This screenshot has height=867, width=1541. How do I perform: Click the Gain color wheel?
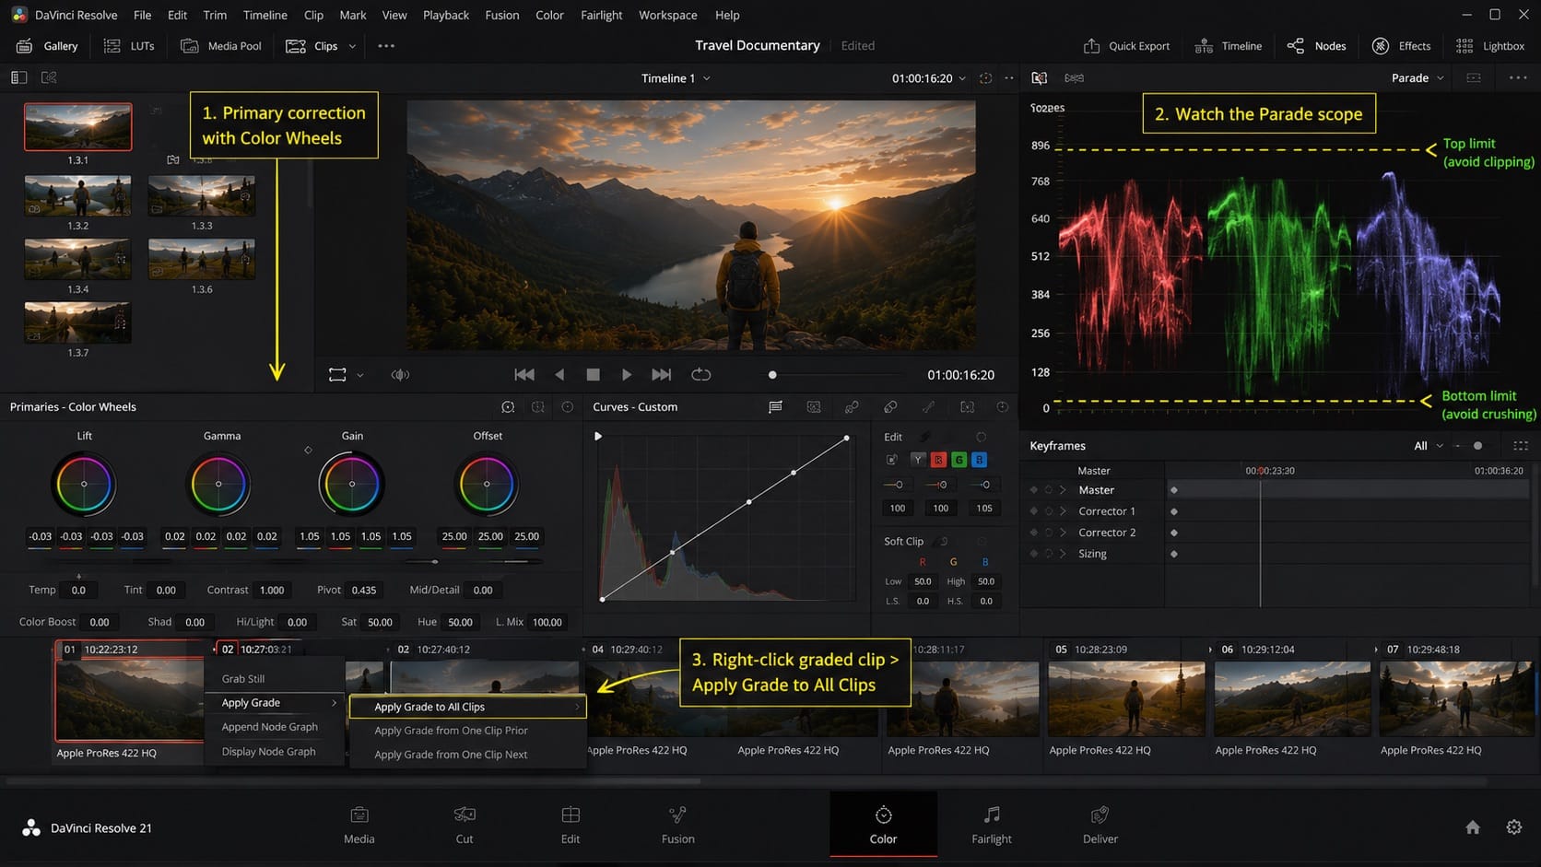pyautogui.click(x=352, y=484)
